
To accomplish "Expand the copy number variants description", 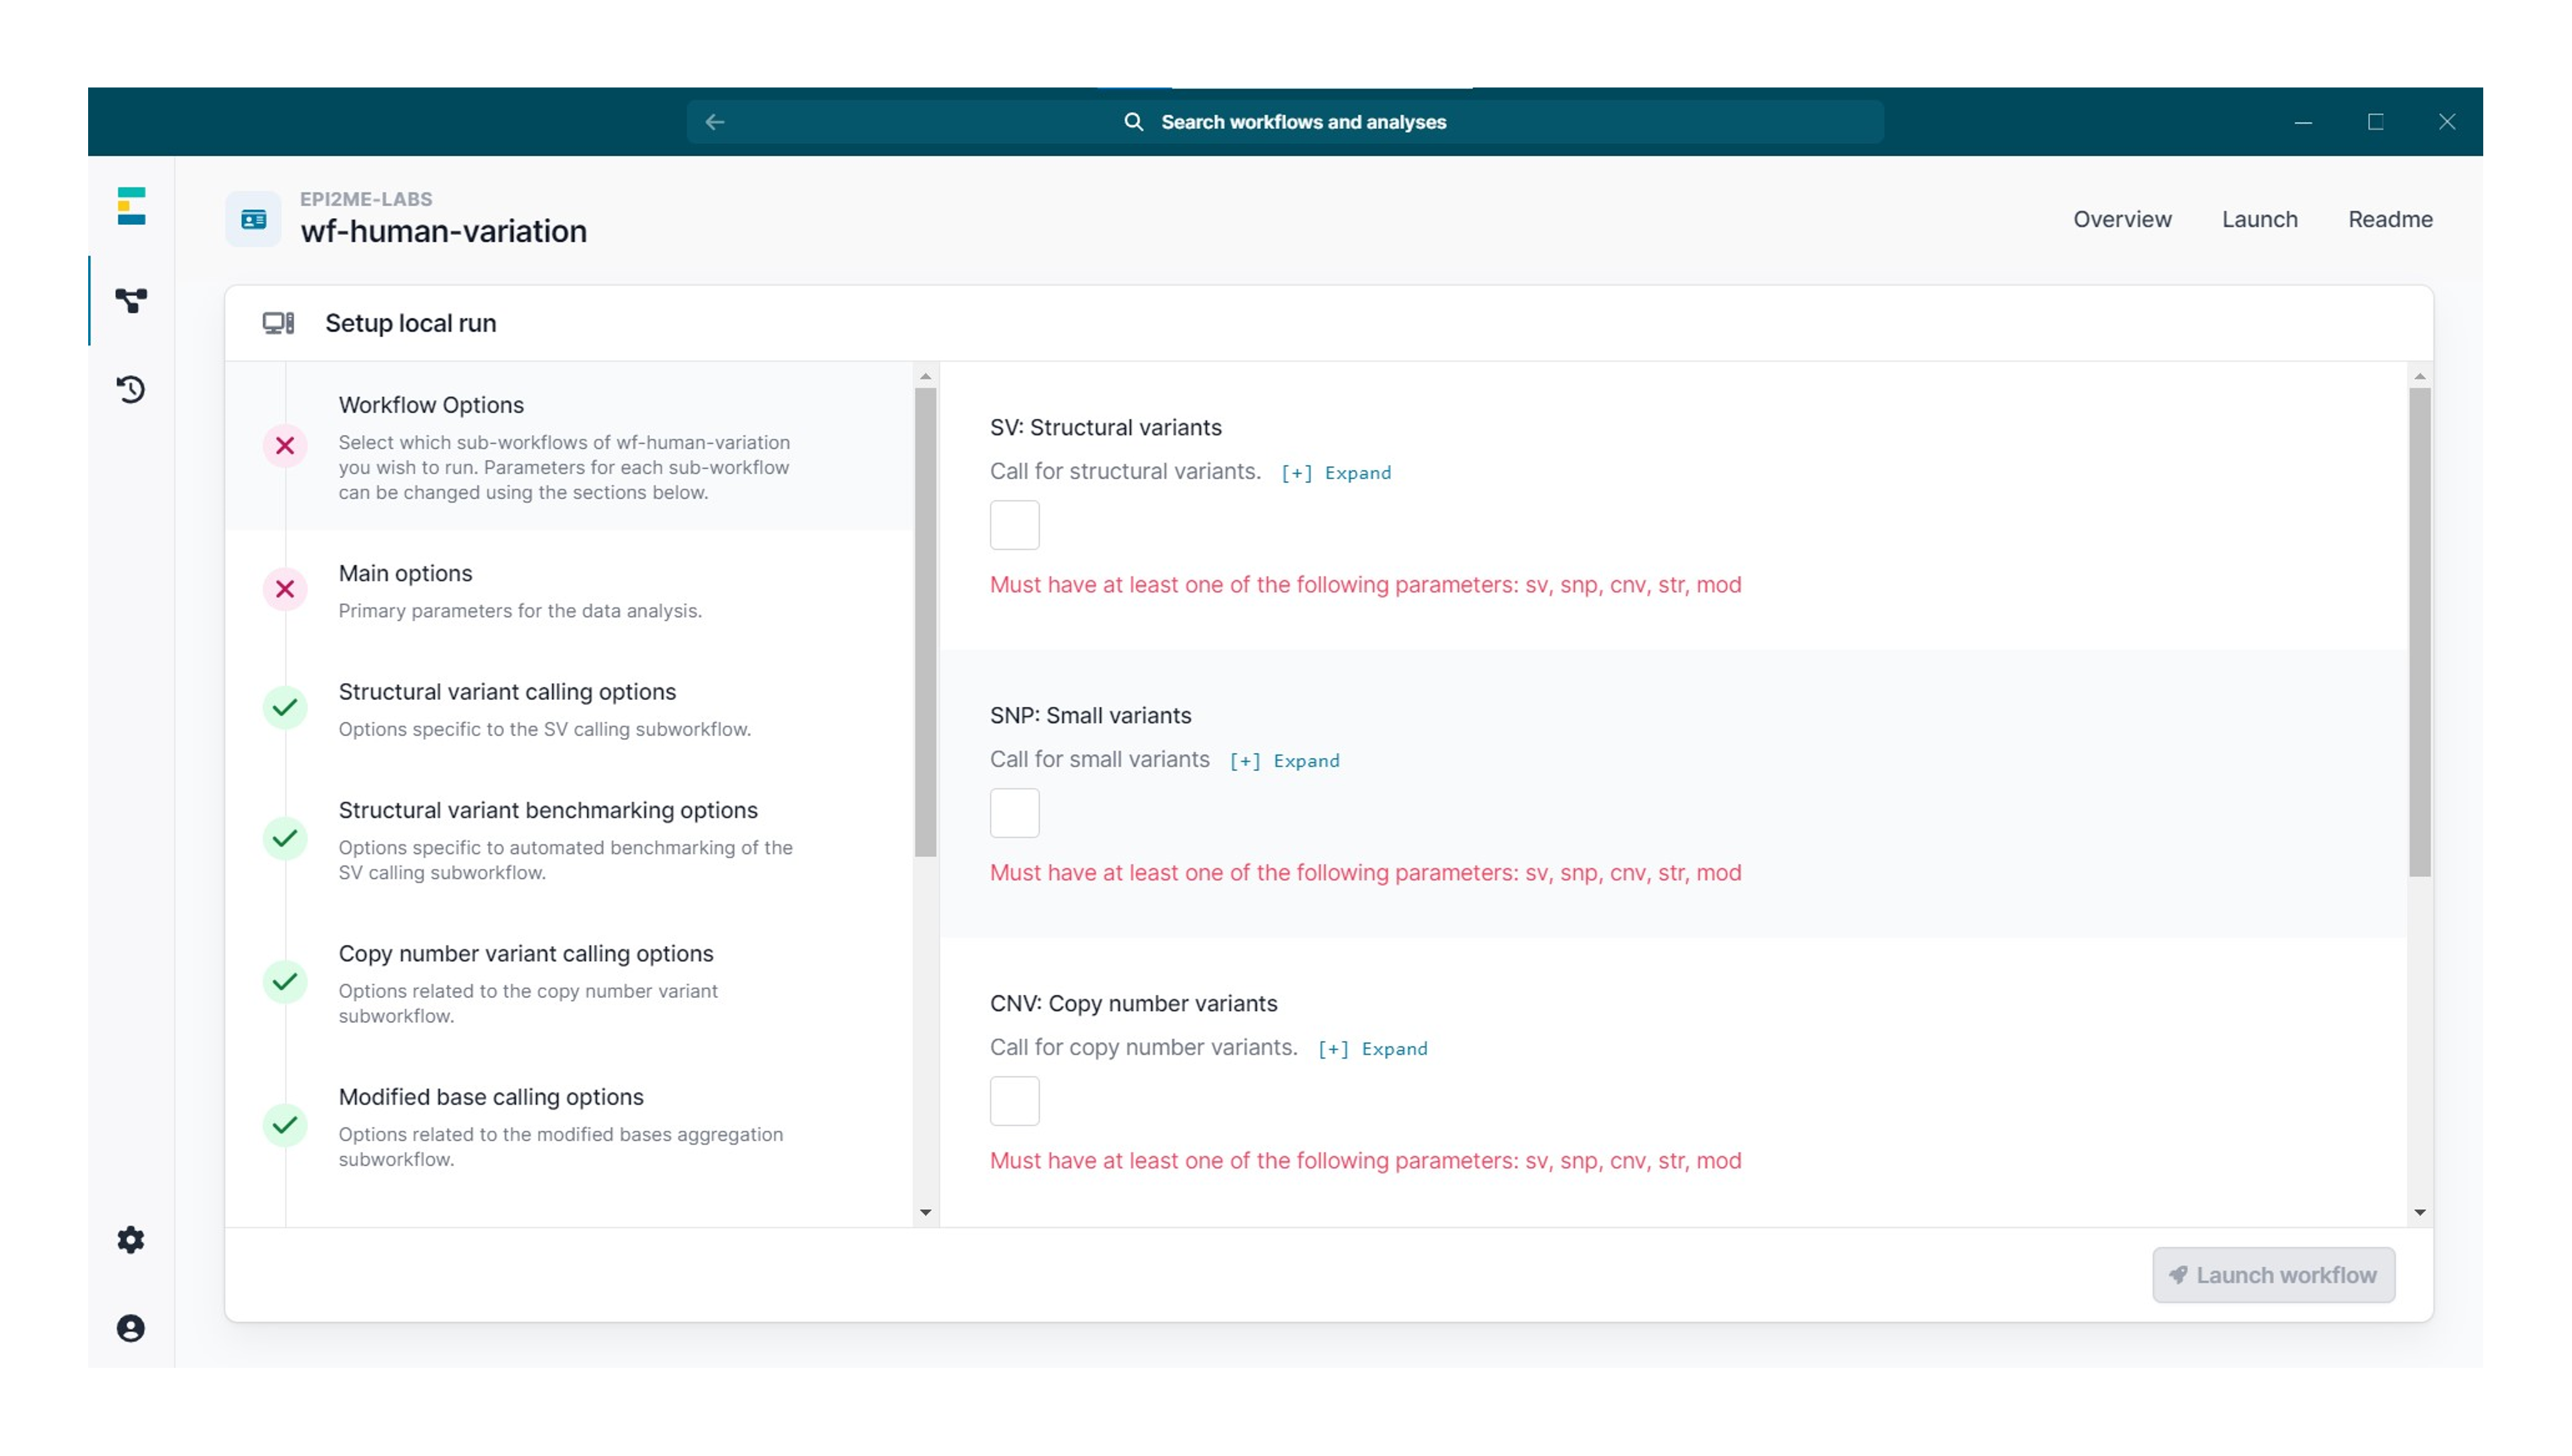I will click(1373, 1049).
